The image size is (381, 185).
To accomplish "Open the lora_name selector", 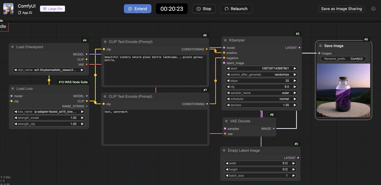I will (x=49, y=112).
